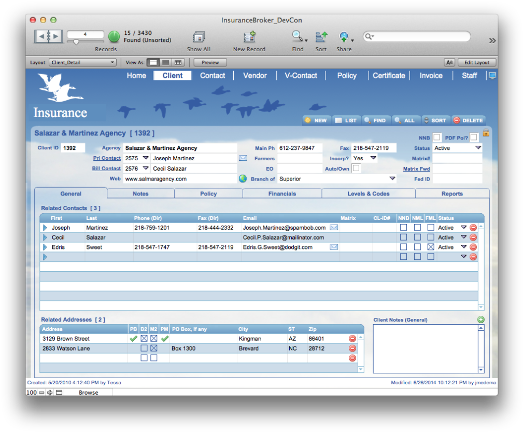
Task: Click the Show All records icon
Action: 199,37
